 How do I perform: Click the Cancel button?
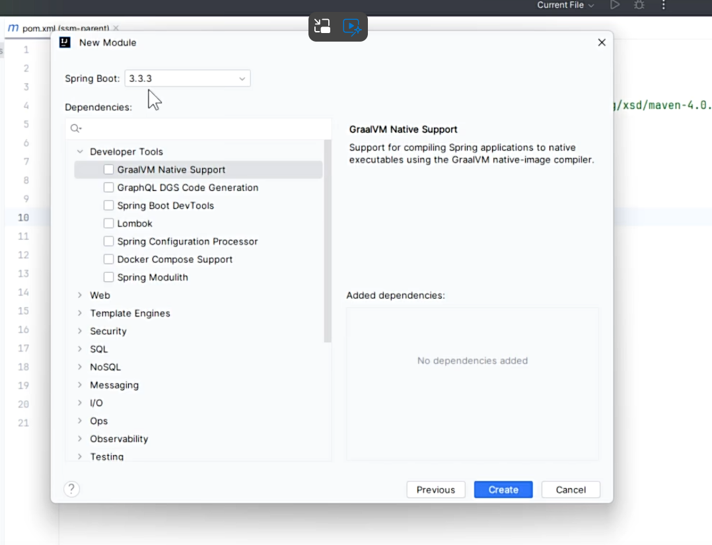571,490
